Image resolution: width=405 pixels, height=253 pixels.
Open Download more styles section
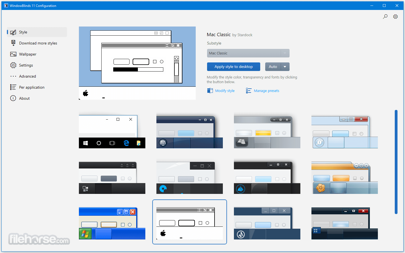tap(37, 43)
